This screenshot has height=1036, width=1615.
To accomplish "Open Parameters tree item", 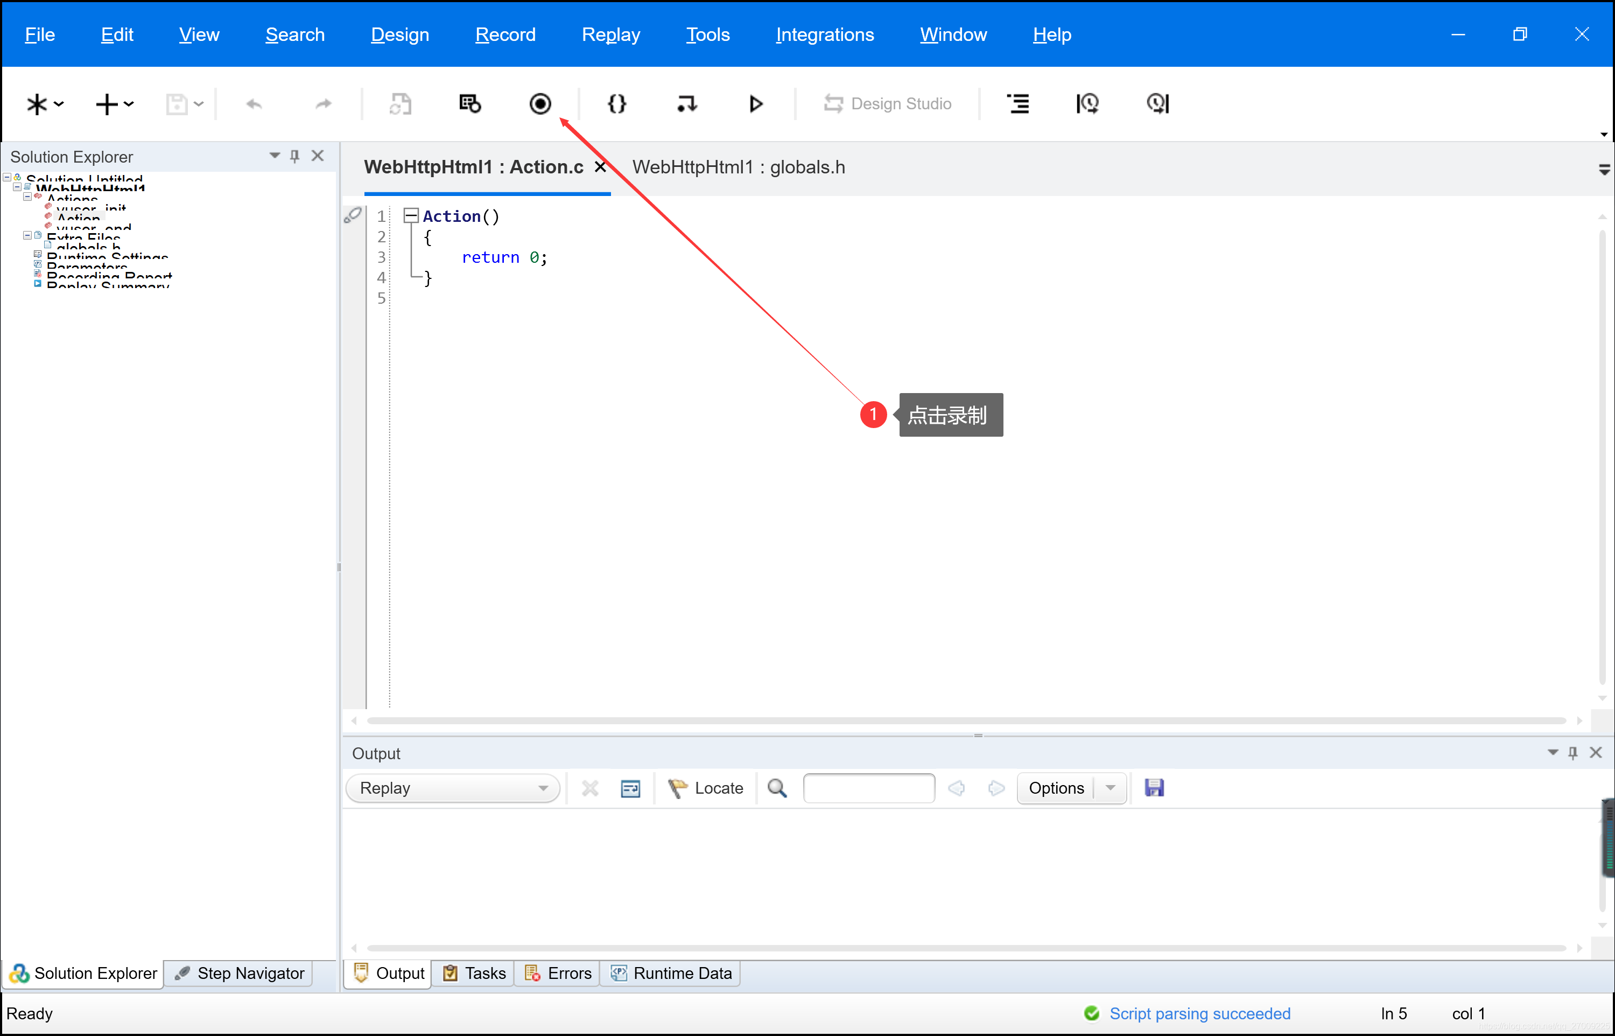I will (87, 267).
